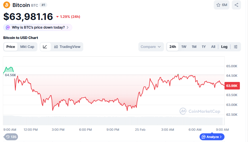Choose the 1M time range
Viewport: 248px width, 142px height.
pyautogui.click(x=194, y=47)
